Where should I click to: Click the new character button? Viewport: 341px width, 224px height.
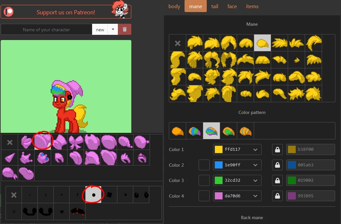[x=100, y=30]
